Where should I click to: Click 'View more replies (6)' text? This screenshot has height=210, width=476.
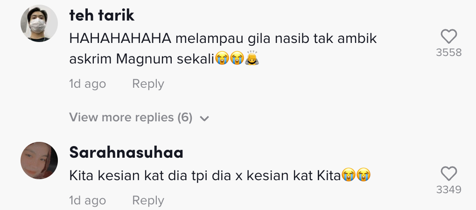(x=131, y=118)
